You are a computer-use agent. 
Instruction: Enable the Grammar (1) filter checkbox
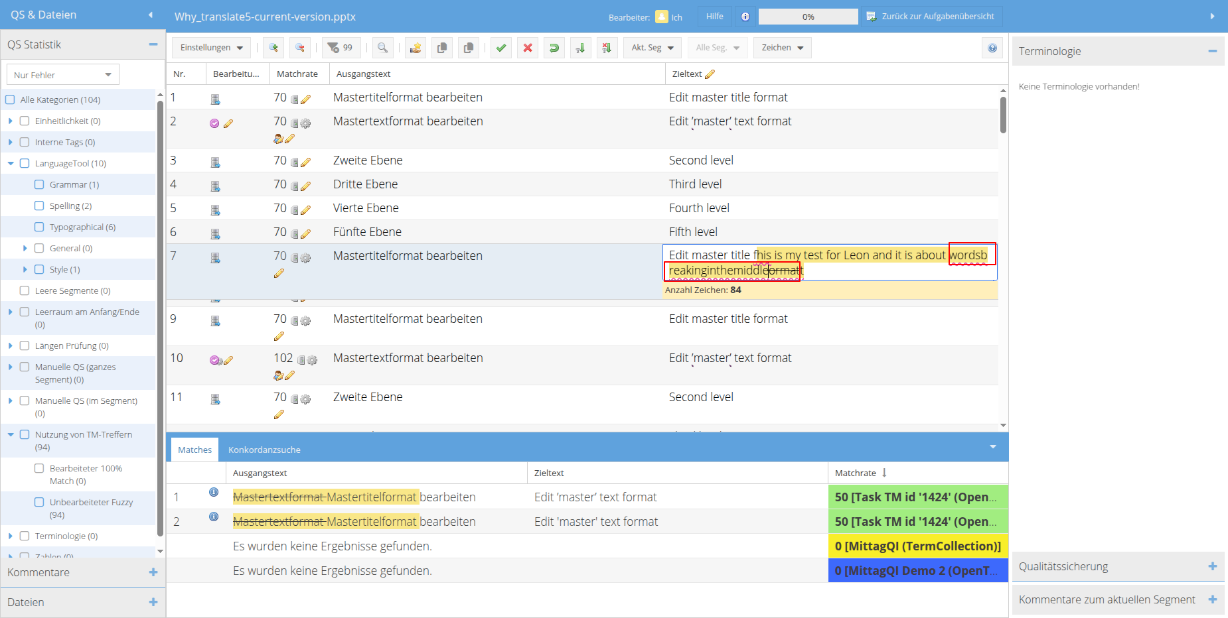pyautogui.click(x=39, y=185)
